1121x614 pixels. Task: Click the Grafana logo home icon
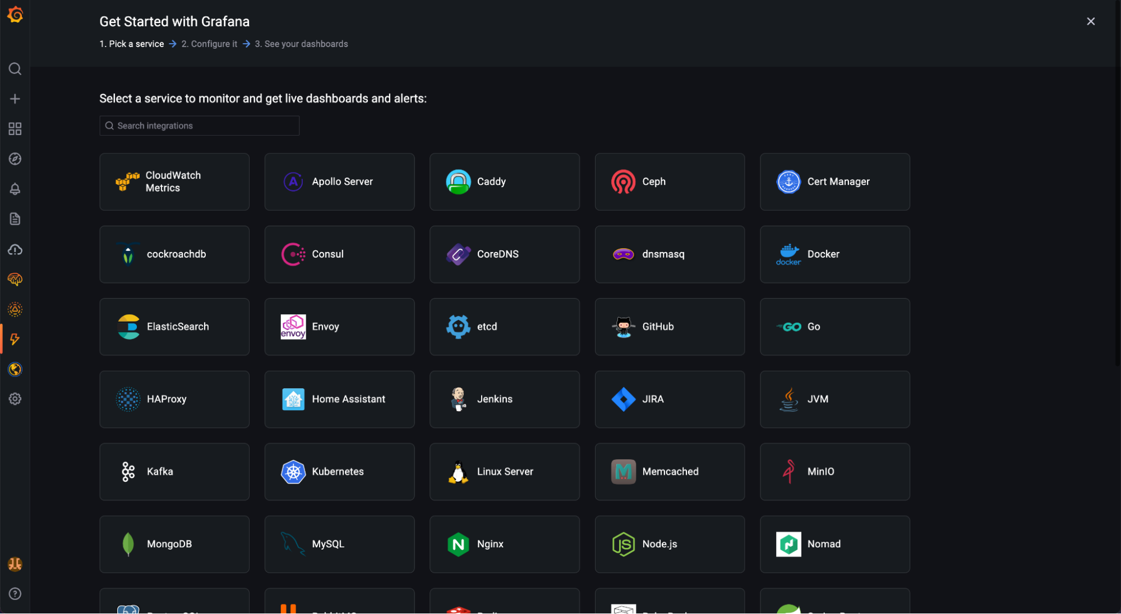click(x=15, y=15)
